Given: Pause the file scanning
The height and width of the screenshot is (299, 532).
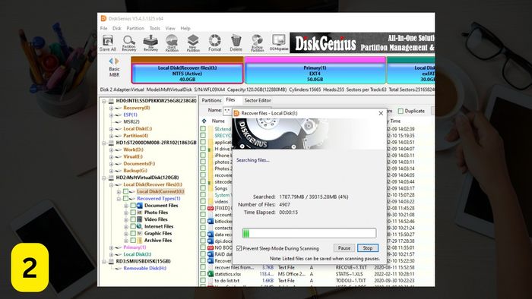Looking at the screenshot, I should click(344, 248).
